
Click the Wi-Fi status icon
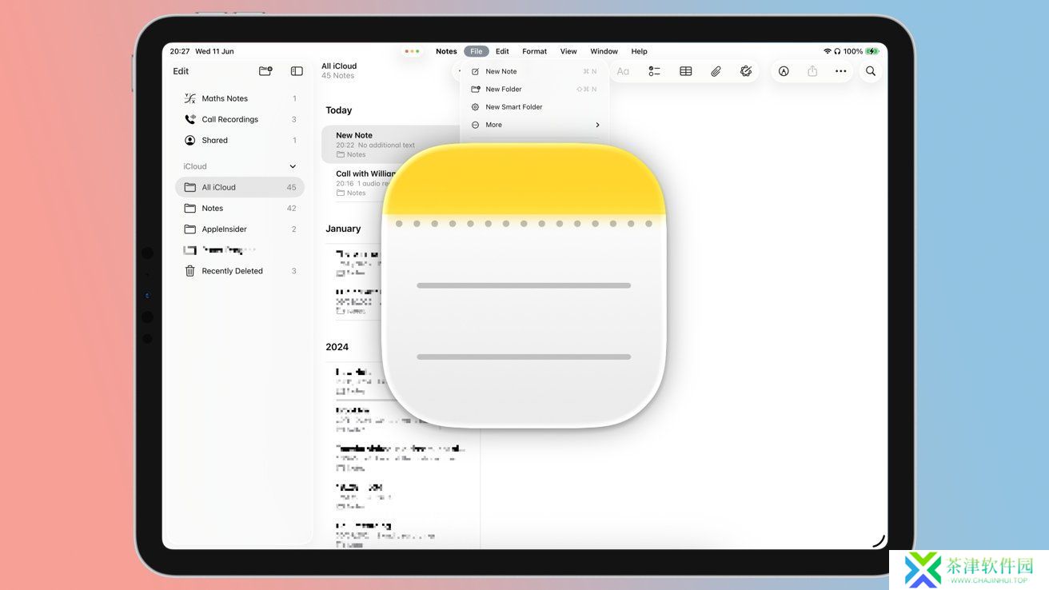pos(827,51)
